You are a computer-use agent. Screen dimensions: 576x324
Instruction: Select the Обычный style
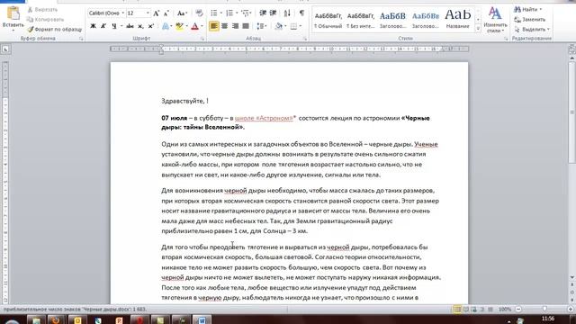tap(328, 20)
